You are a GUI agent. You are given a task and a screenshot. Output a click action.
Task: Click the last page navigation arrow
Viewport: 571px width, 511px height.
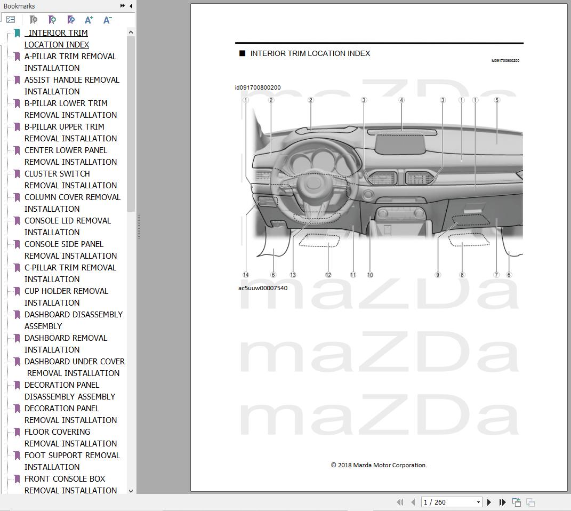coord(502,502)
